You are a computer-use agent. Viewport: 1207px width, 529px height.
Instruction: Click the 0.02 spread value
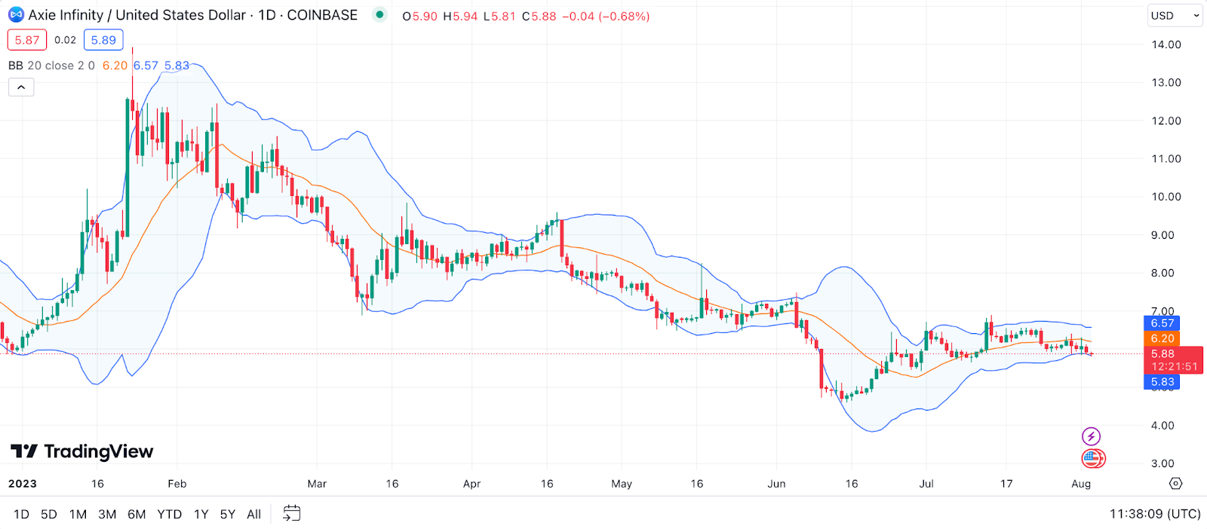(65, 40)
